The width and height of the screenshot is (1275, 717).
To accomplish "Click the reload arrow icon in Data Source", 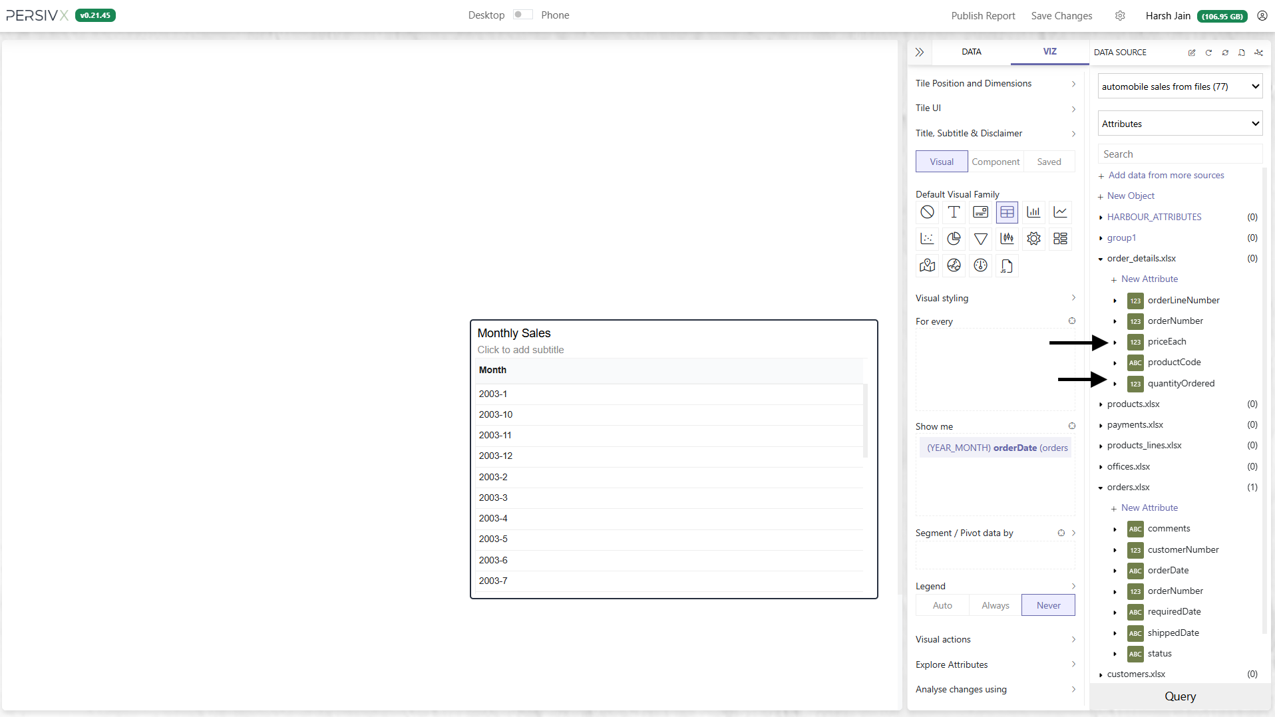I will 1208,53.
